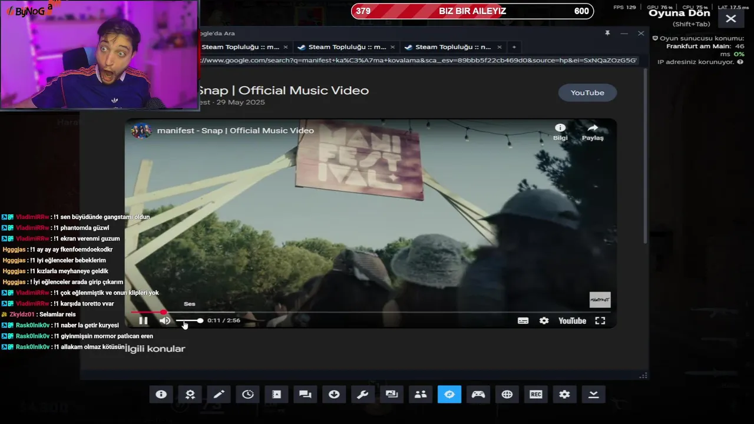Pause the YouTube video
Screen dimensions: 754x424
[x=143, y=320]
